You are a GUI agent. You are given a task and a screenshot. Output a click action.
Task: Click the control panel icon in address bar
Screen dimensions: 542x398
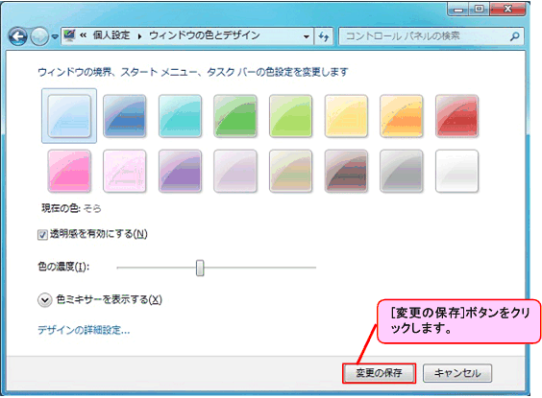pyautogui.click(x=70, y=35)
